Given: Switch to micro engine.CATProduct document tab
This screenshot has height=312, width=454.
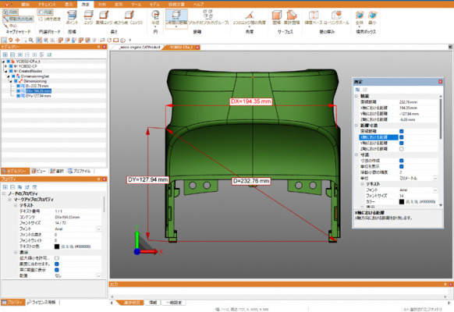Looking at the screenshot, I should click(x=140, y=47).
